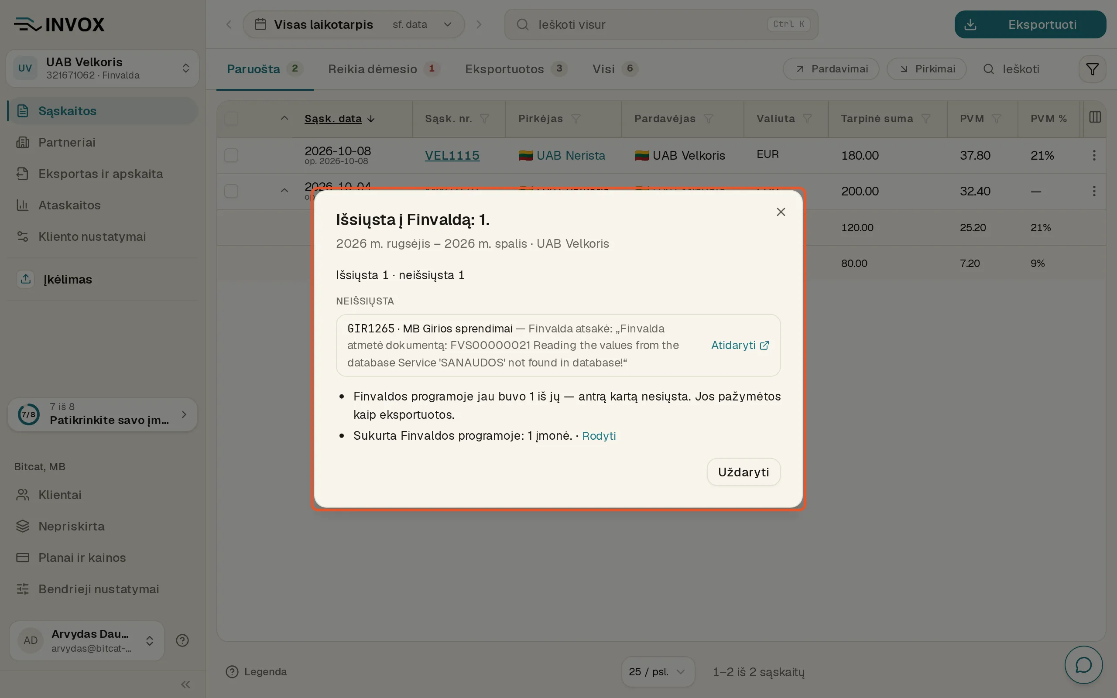Check the VEL1115 row checkbox
This screenshot has height=698, width=1117.
(231, 155)
